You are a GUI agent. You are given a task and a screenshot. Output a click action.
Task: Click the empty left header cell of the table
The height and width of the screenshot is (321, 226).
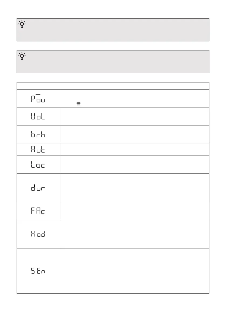click(x=39, y=86)
